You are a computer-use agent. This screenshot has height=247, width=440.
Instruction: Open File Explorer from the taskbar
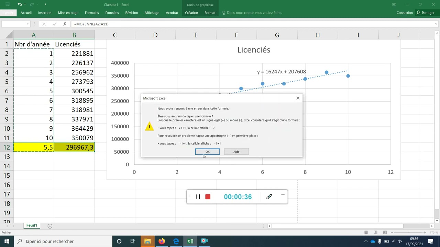tap(147, 241)
